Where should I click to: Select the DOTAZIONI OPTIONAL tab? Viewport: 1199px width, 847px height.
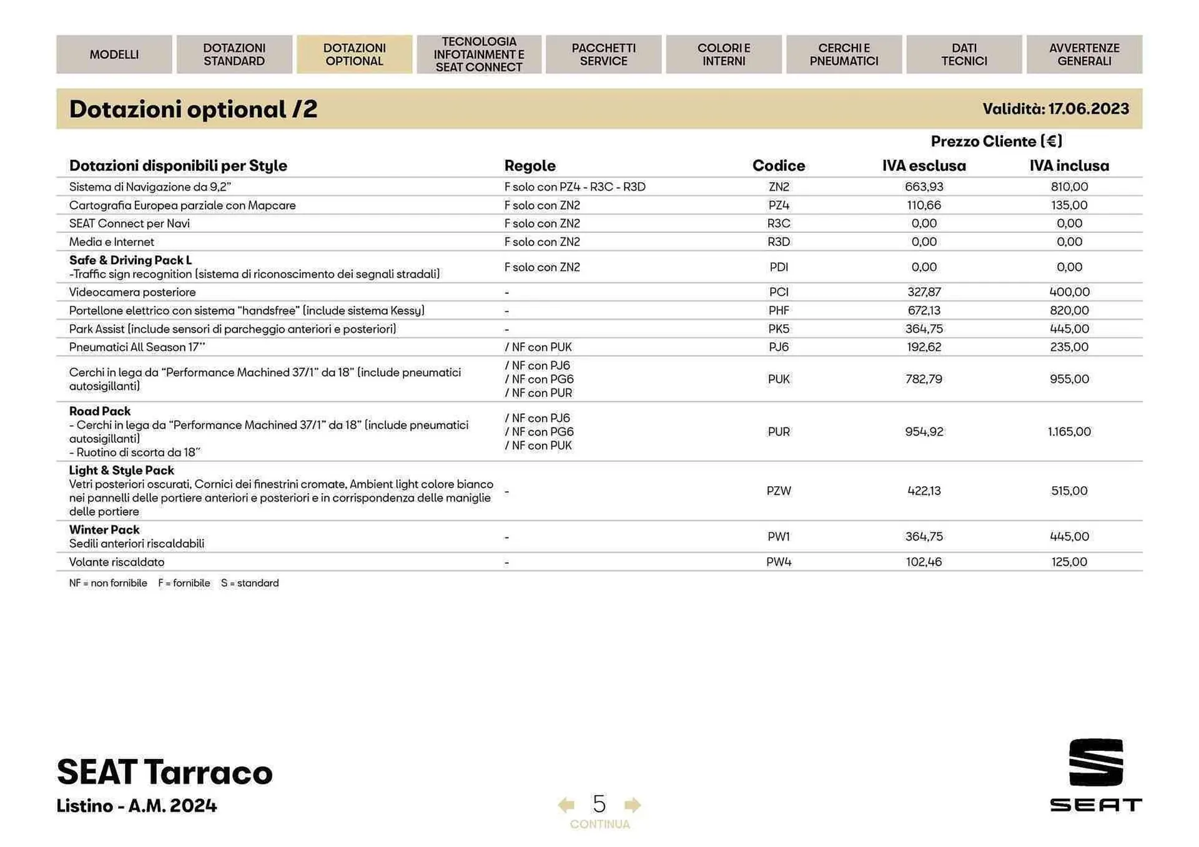point(355,54)
